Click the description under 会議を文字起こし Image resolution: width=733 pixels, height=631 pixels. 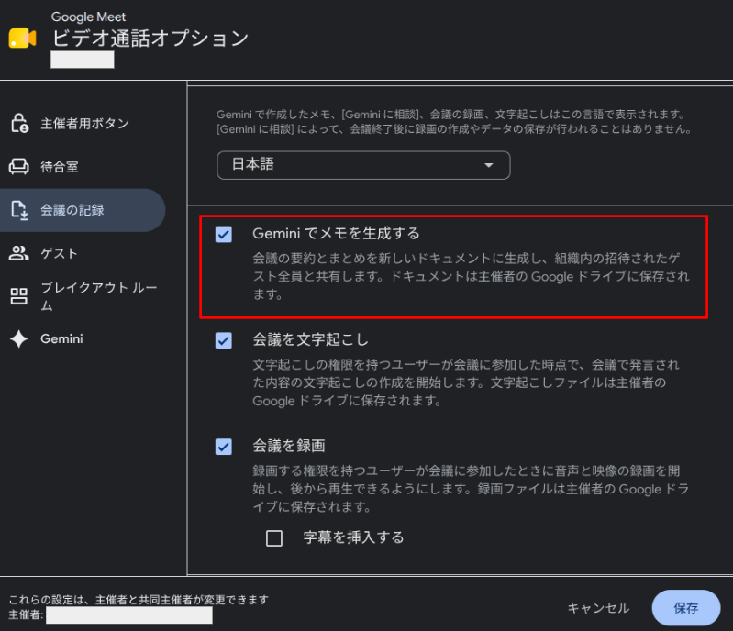pyautogui.click(x=466, y=382)
